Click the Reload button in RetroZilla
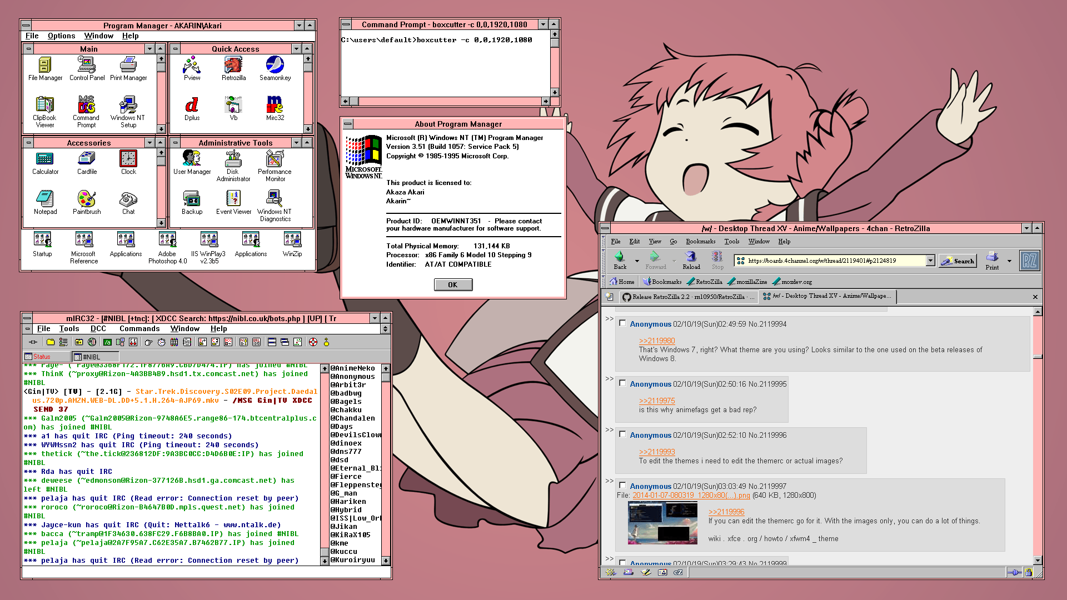Image resolution: width=1067 pixels, height=600 pixels. click(691, 259)
